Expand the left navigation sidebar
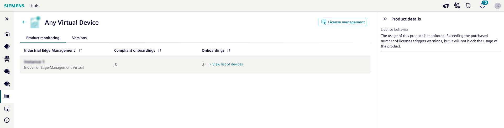 pos(7,19)
